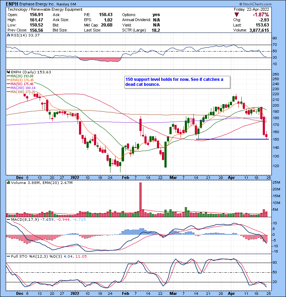This screenshot has height=297, width=286.
Task: Select the Prev Close value 156.56
Action: [36, 30]
